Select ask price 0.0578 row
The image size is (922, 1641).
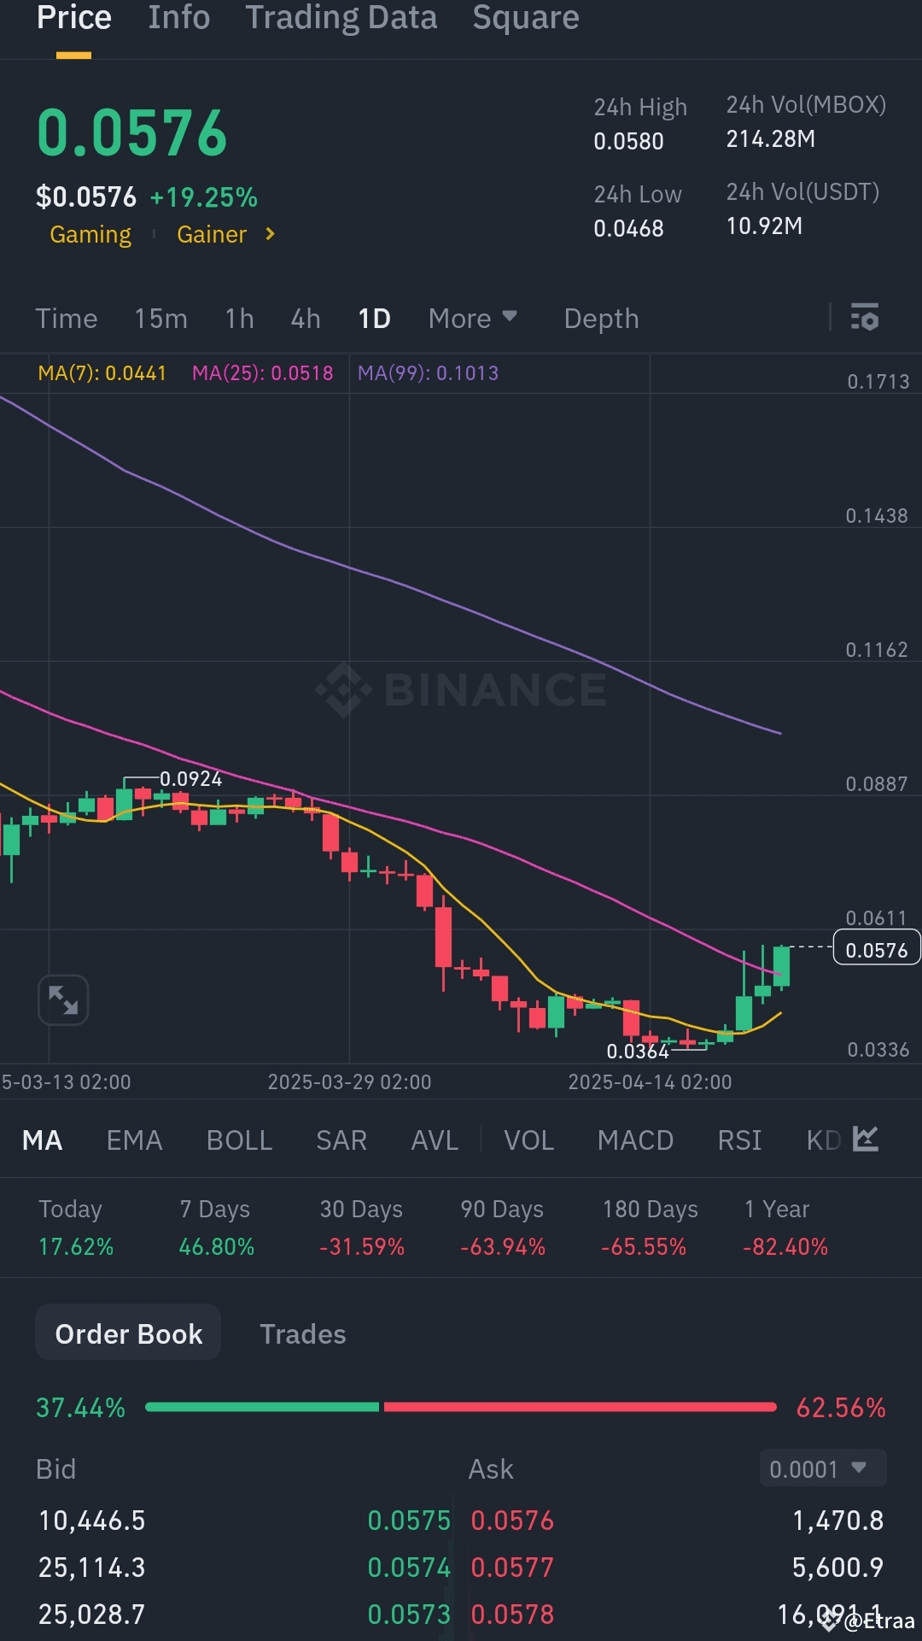[512, 1615]
